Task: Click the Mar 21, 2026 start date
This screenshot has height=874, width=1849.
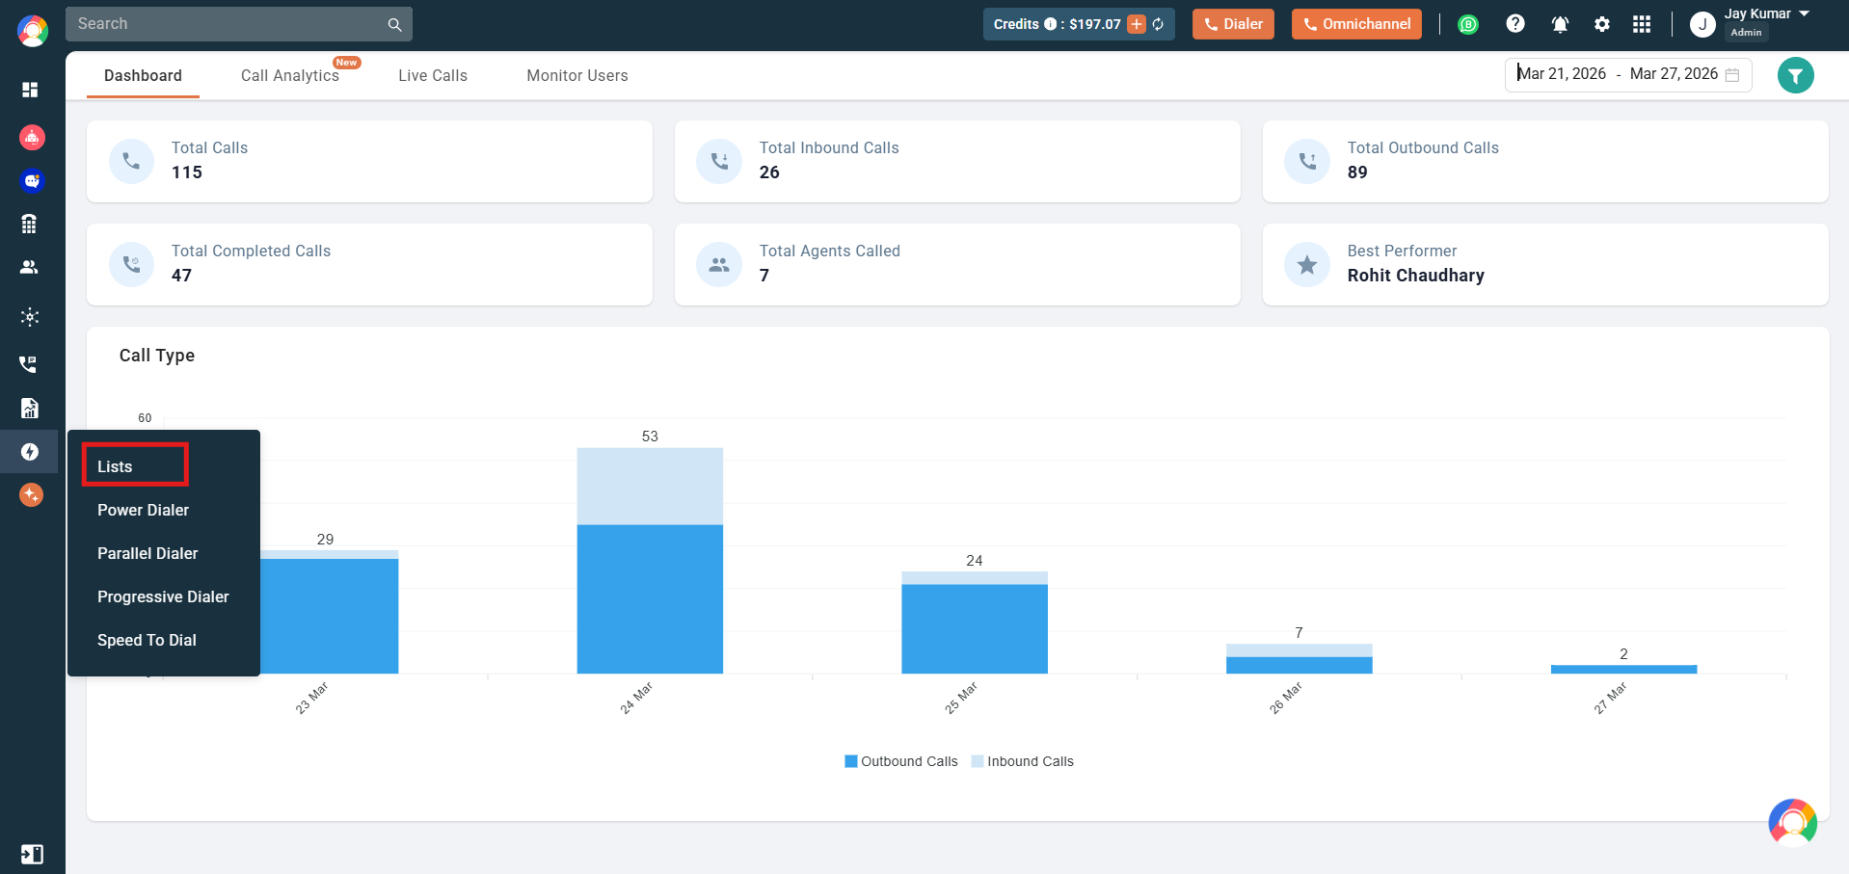Action: [1562, 74]
